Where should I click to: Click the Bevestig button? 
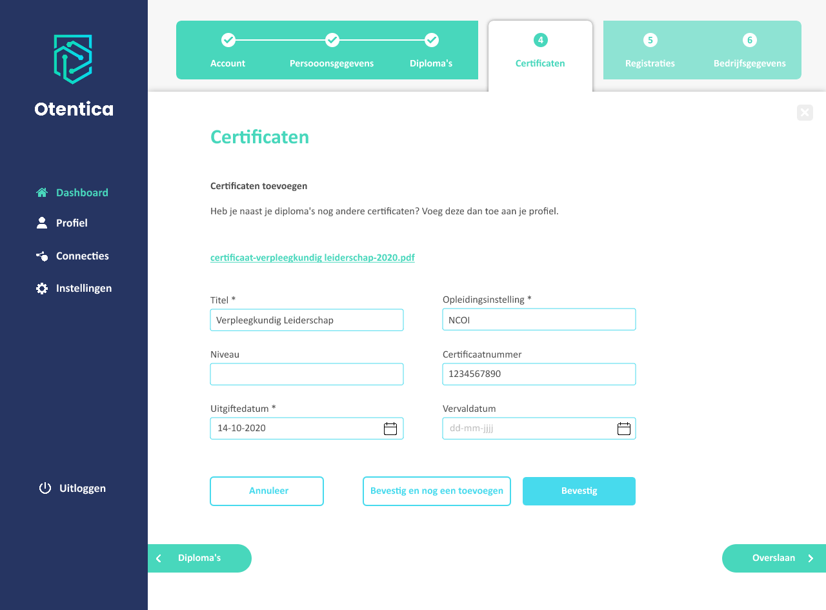click(x=579, y=491)
